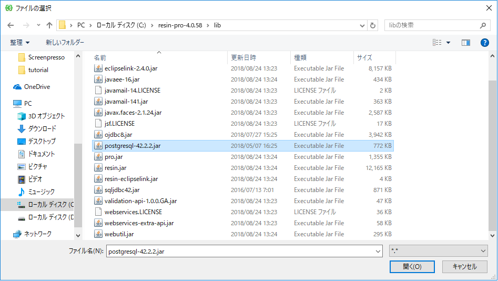
Task: Select pro.jar file icon
Action: coord(98,157)
